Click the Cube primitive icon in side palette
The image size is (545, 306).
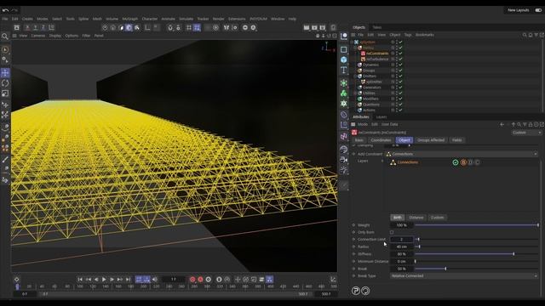(344, 59)
